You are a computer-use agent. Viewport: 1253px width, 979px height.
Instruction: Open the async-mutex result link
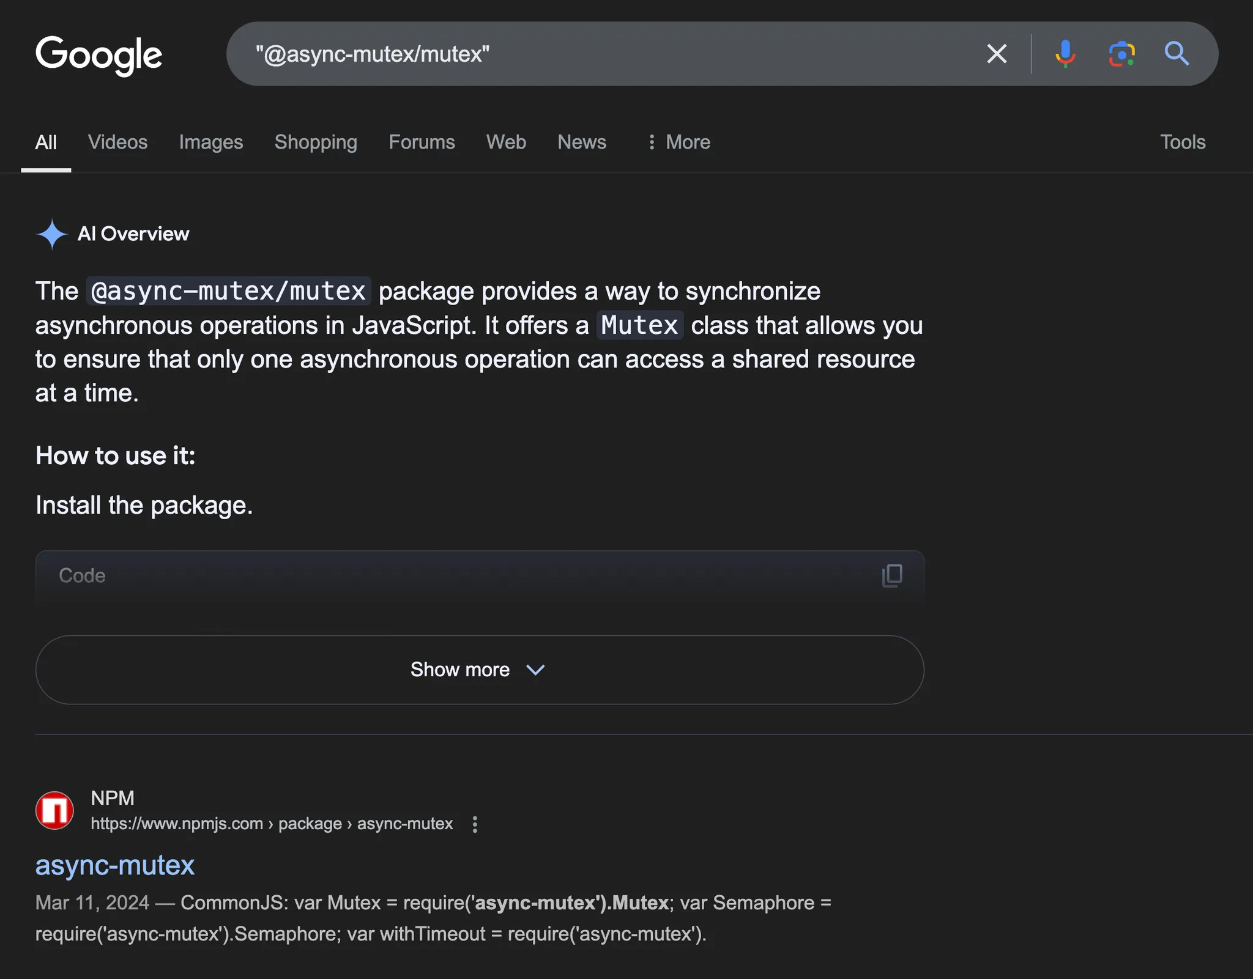(x=115, y=865)
